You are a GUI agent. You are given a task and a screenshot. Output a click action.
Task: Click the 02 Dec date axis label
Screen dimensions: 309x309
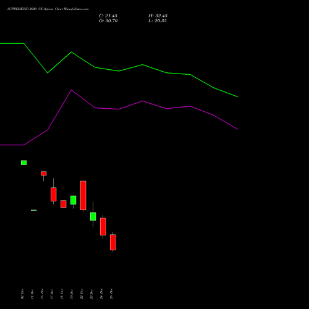coord(22,294)
